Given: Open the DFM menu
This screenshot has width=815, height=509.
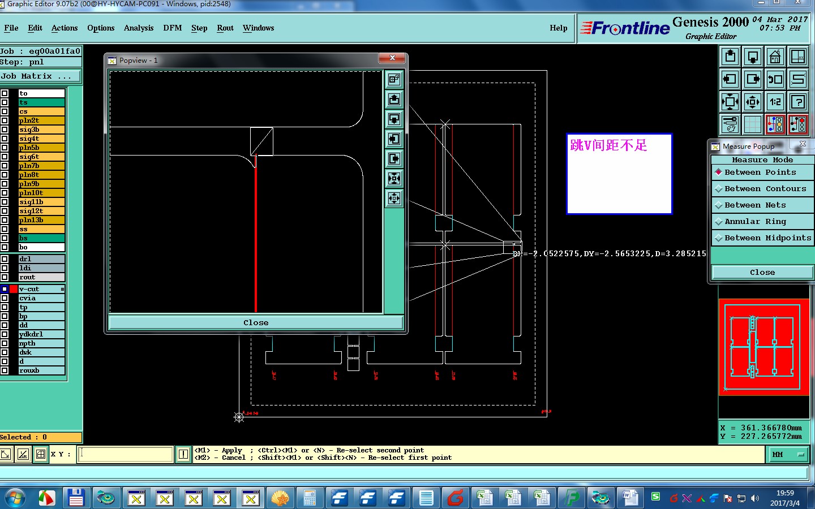Looking at the screenshot, I should tap(173, 28).
